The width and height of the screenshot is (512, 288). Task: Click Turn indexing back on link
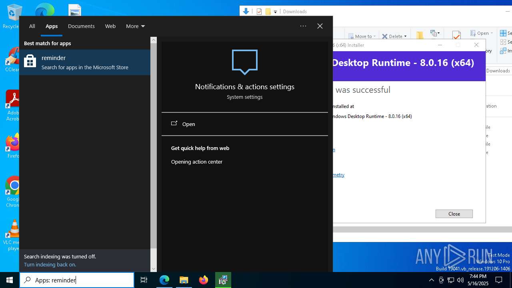click(50, 264)
